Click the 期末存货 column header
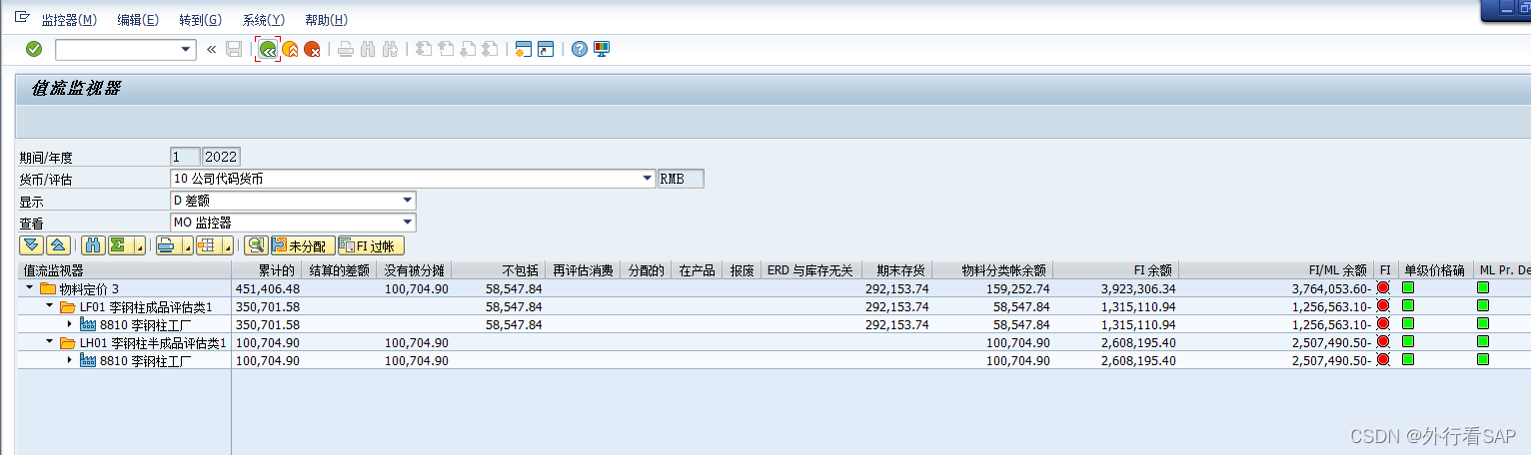 896,269
